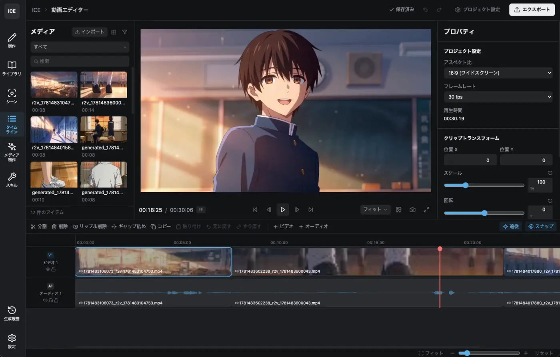Image resolution: width=560 pixels, height=357 pixels.
Task: Expand preview to fullscreen
Action: 426,209
